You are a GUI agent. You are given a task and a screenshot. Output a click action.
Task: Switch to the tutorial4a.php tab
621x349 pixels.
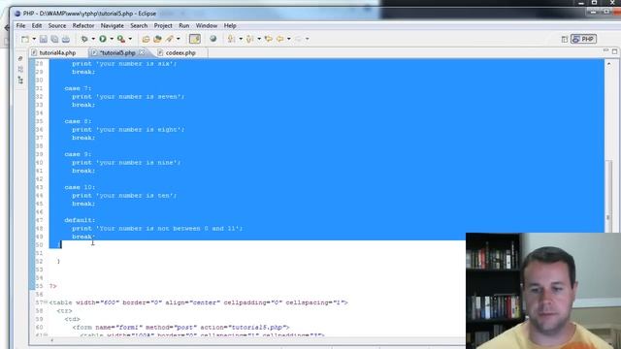coord(58,52)
